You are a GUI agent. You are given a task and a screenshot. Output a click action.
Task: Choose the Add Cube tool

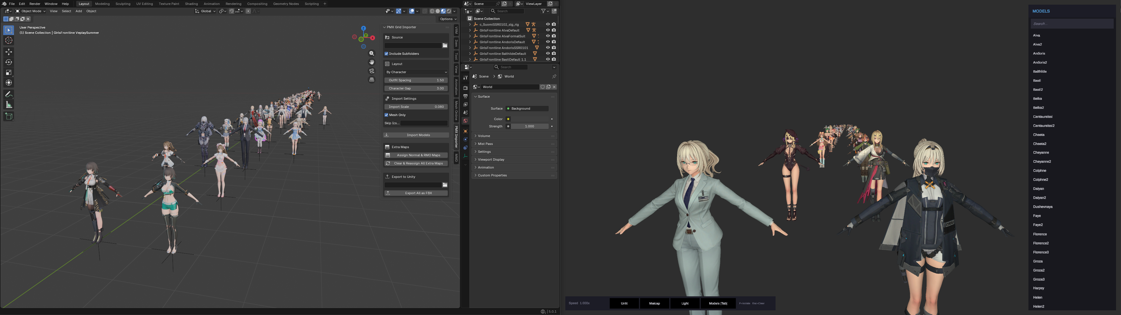coord(9,116)
